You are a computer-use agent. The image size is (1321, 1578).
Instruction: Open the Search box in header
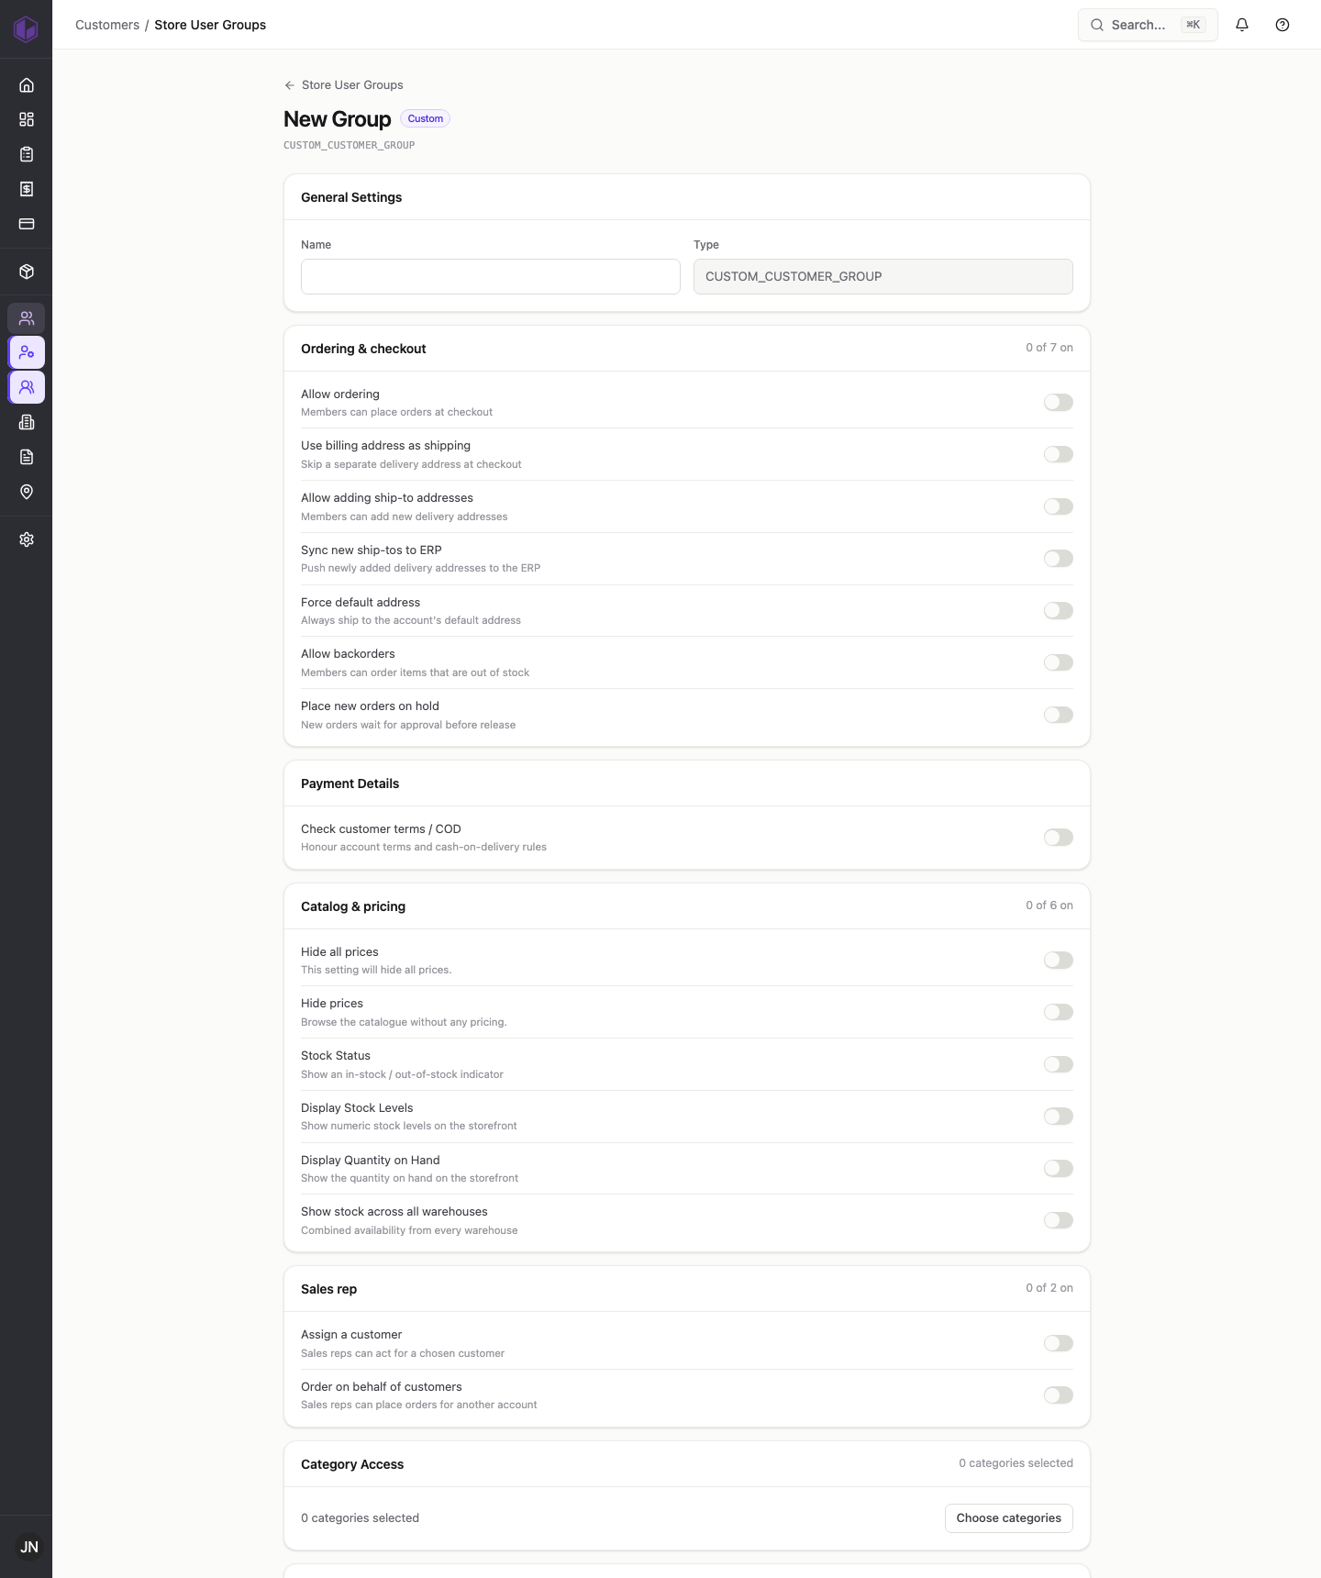click(x=1148, y=25)
